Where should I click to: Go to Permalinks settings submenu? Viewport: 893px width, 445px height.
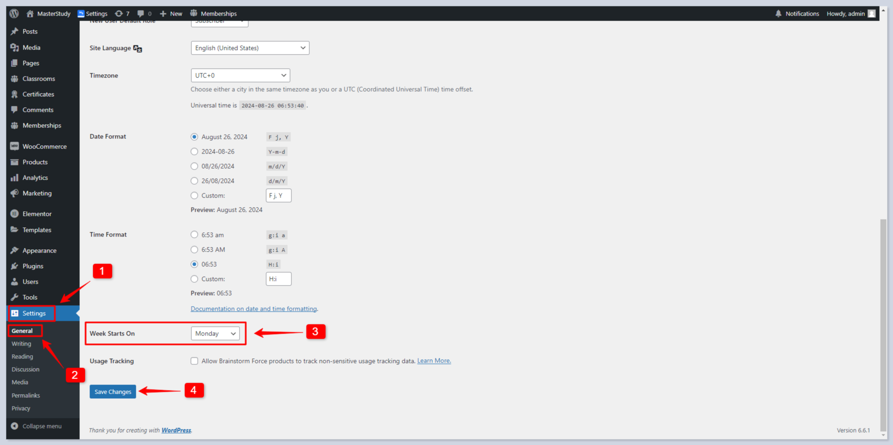[26, 395]
